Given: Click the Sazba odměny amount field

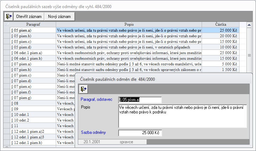Looking at the screenshot, I should point(140,133).
